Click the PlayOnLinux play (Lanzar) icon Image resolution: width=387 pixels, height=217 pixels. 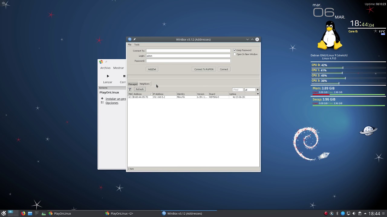tap(108, 76)
